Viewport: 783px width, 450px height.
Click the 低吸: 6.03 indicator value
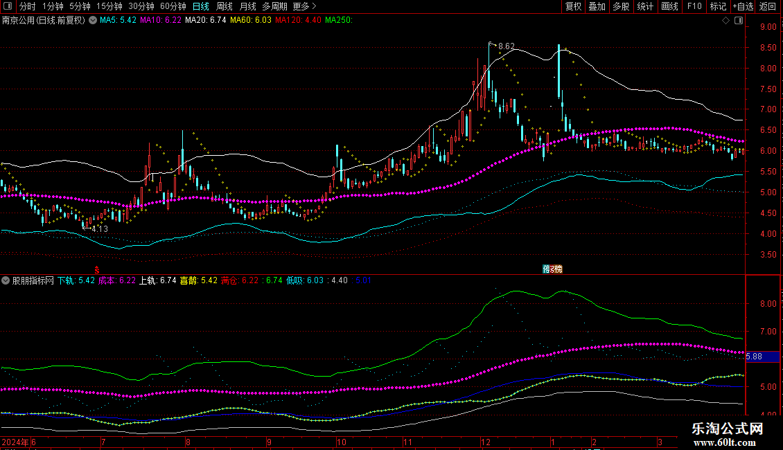pyautogui.click(x=305, y=280)
